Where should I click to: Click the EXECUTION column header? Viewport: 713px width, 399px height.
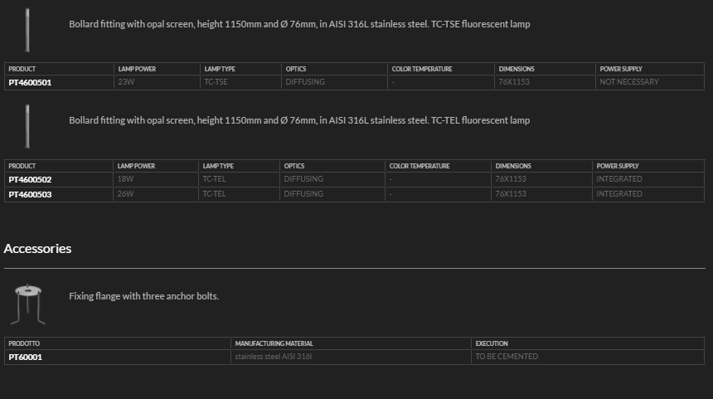[x=492, y=343]
